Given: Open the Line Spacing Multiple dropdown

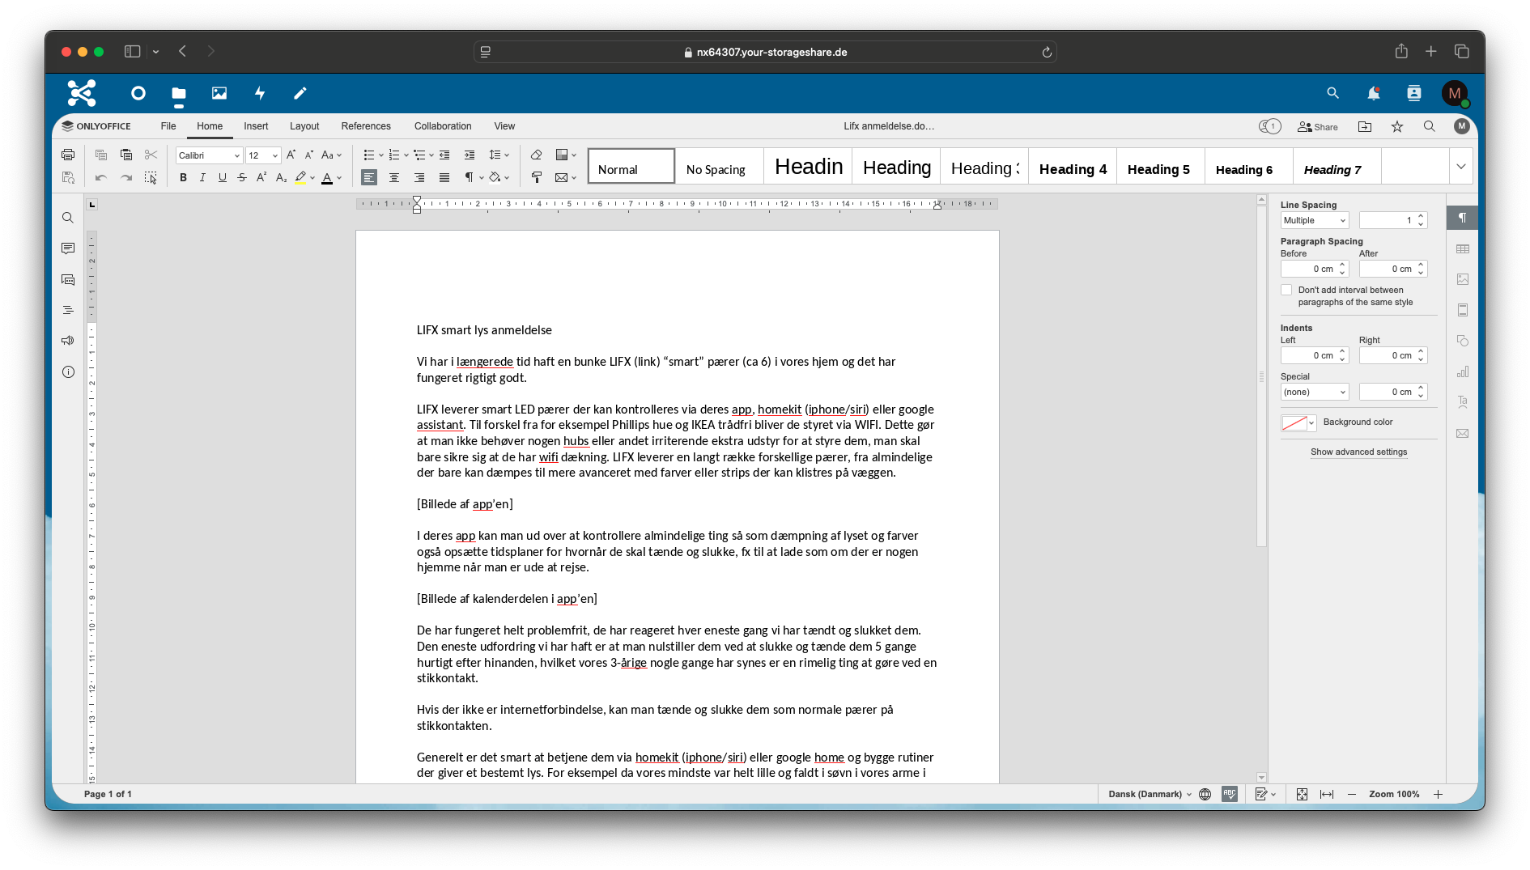Looking at the screenshot, I should (1314, 220).
